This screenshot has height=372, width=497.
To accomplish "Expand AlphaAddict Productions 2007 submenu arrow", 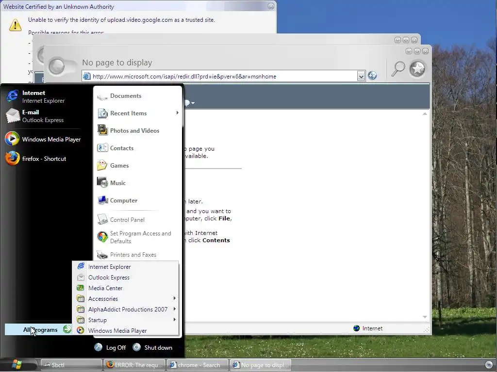I will click(x=174, y=309).
